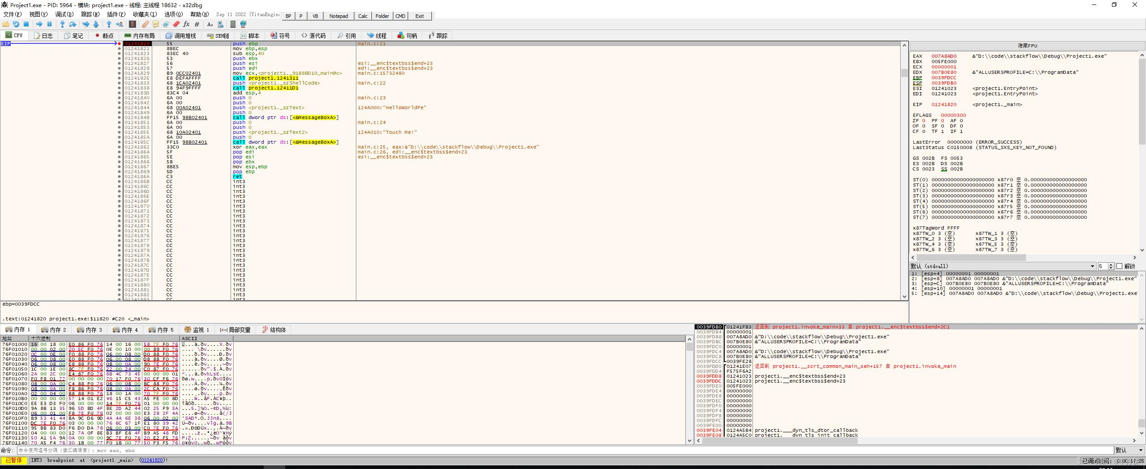Click the argument count spinner arrows
This screenshot has height=469, width=1146.
click(1111, 266)
